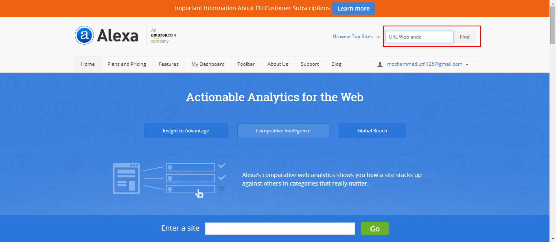The height and width of the screenshot is (242, 556).
Task: Open the Home menu item
Action: pos(88,64)
